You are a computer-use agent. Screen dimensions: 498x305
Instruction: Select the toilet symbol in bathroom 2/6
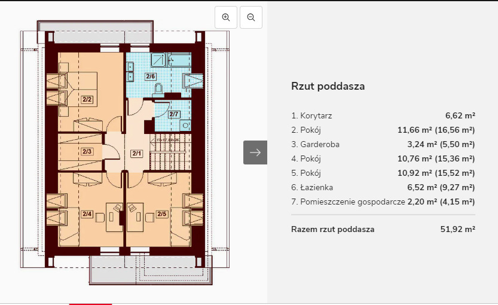tap(158, 90)
